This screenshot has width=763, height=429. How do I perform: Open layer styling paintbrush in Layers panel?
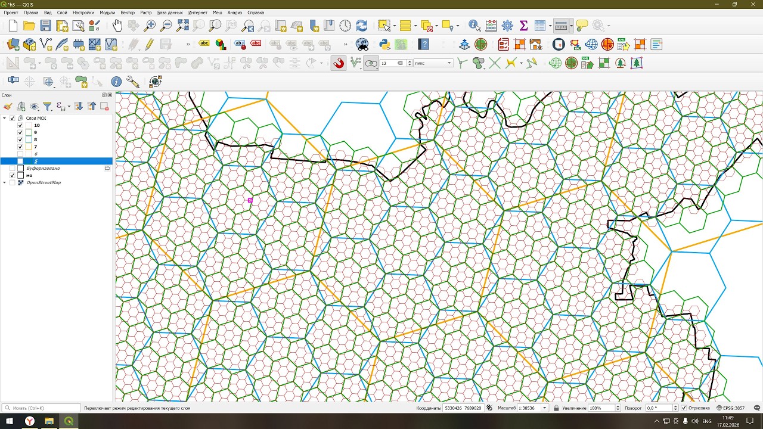[x=8, y=107]
